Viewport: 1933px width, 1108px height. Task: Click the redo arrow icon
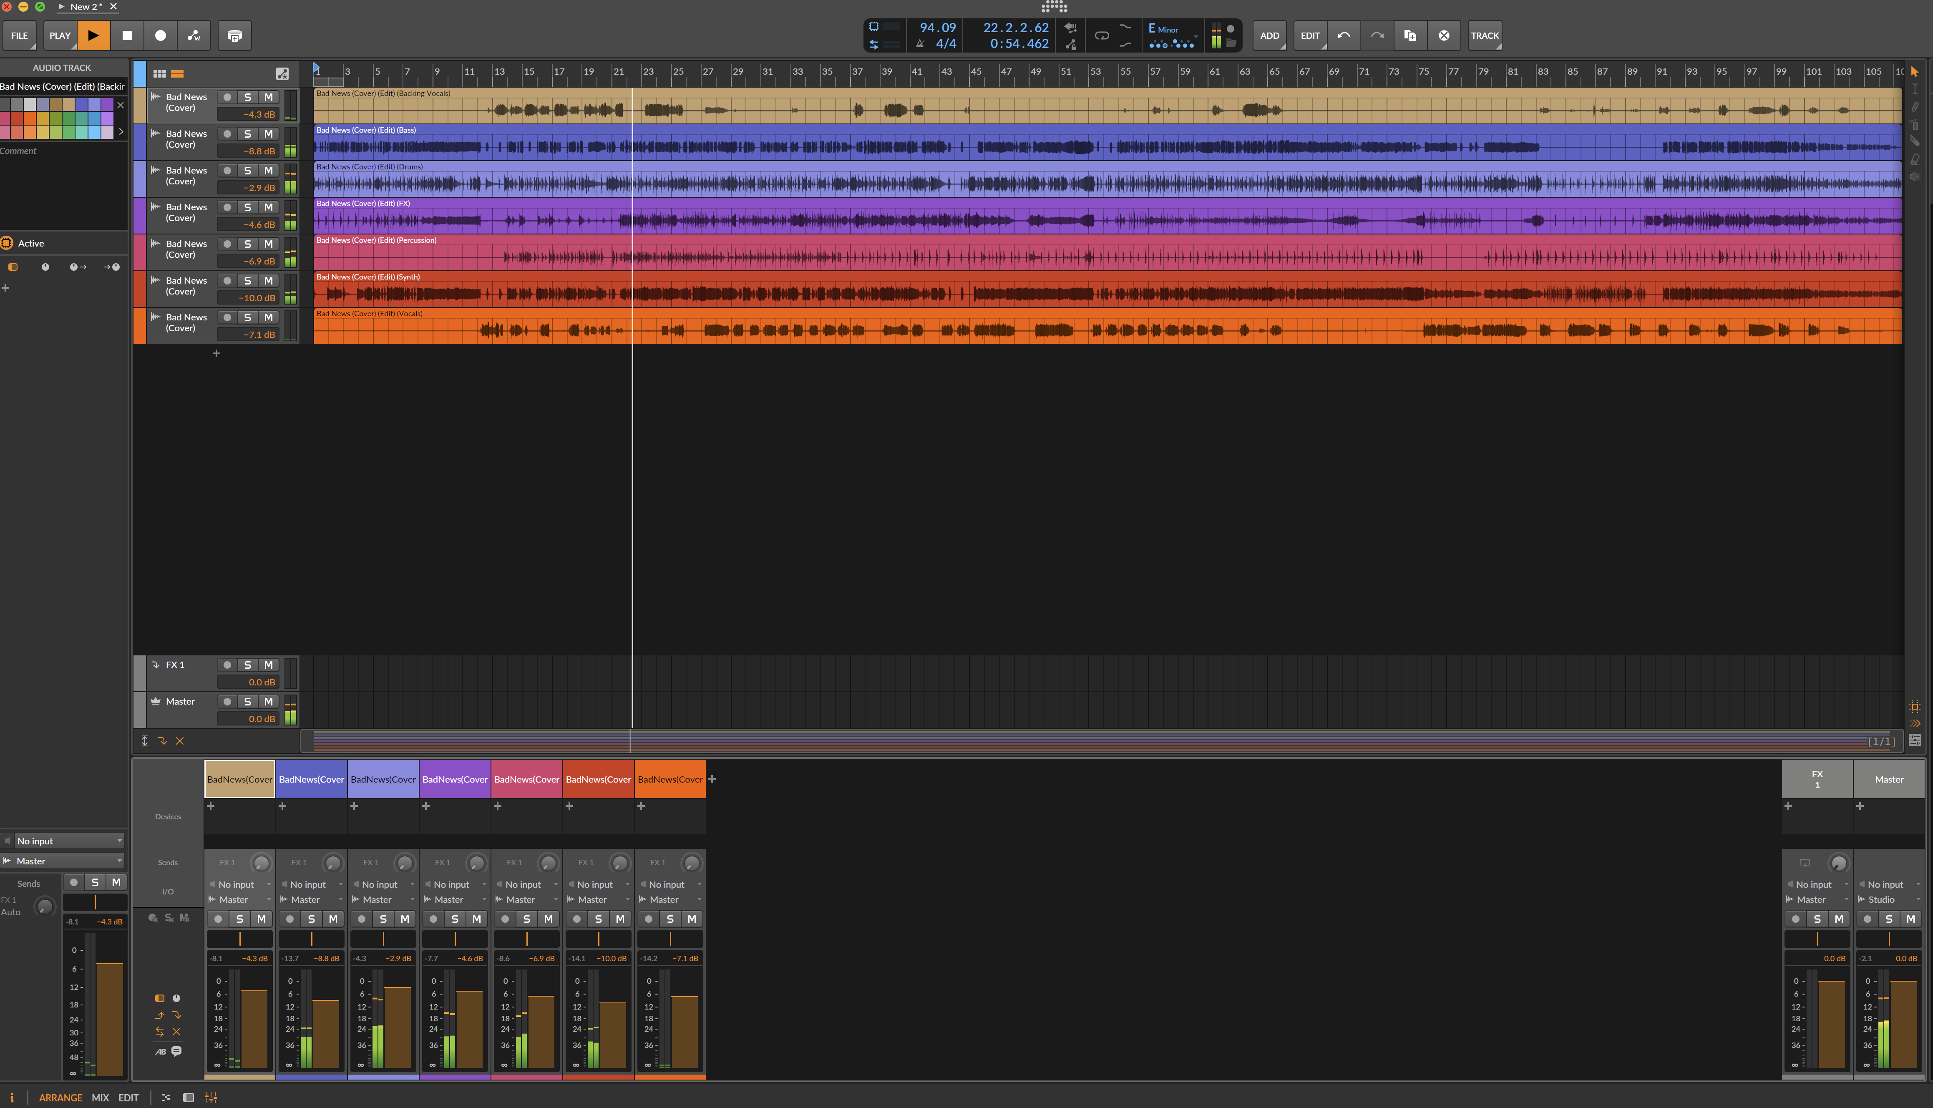point(1377,36)
